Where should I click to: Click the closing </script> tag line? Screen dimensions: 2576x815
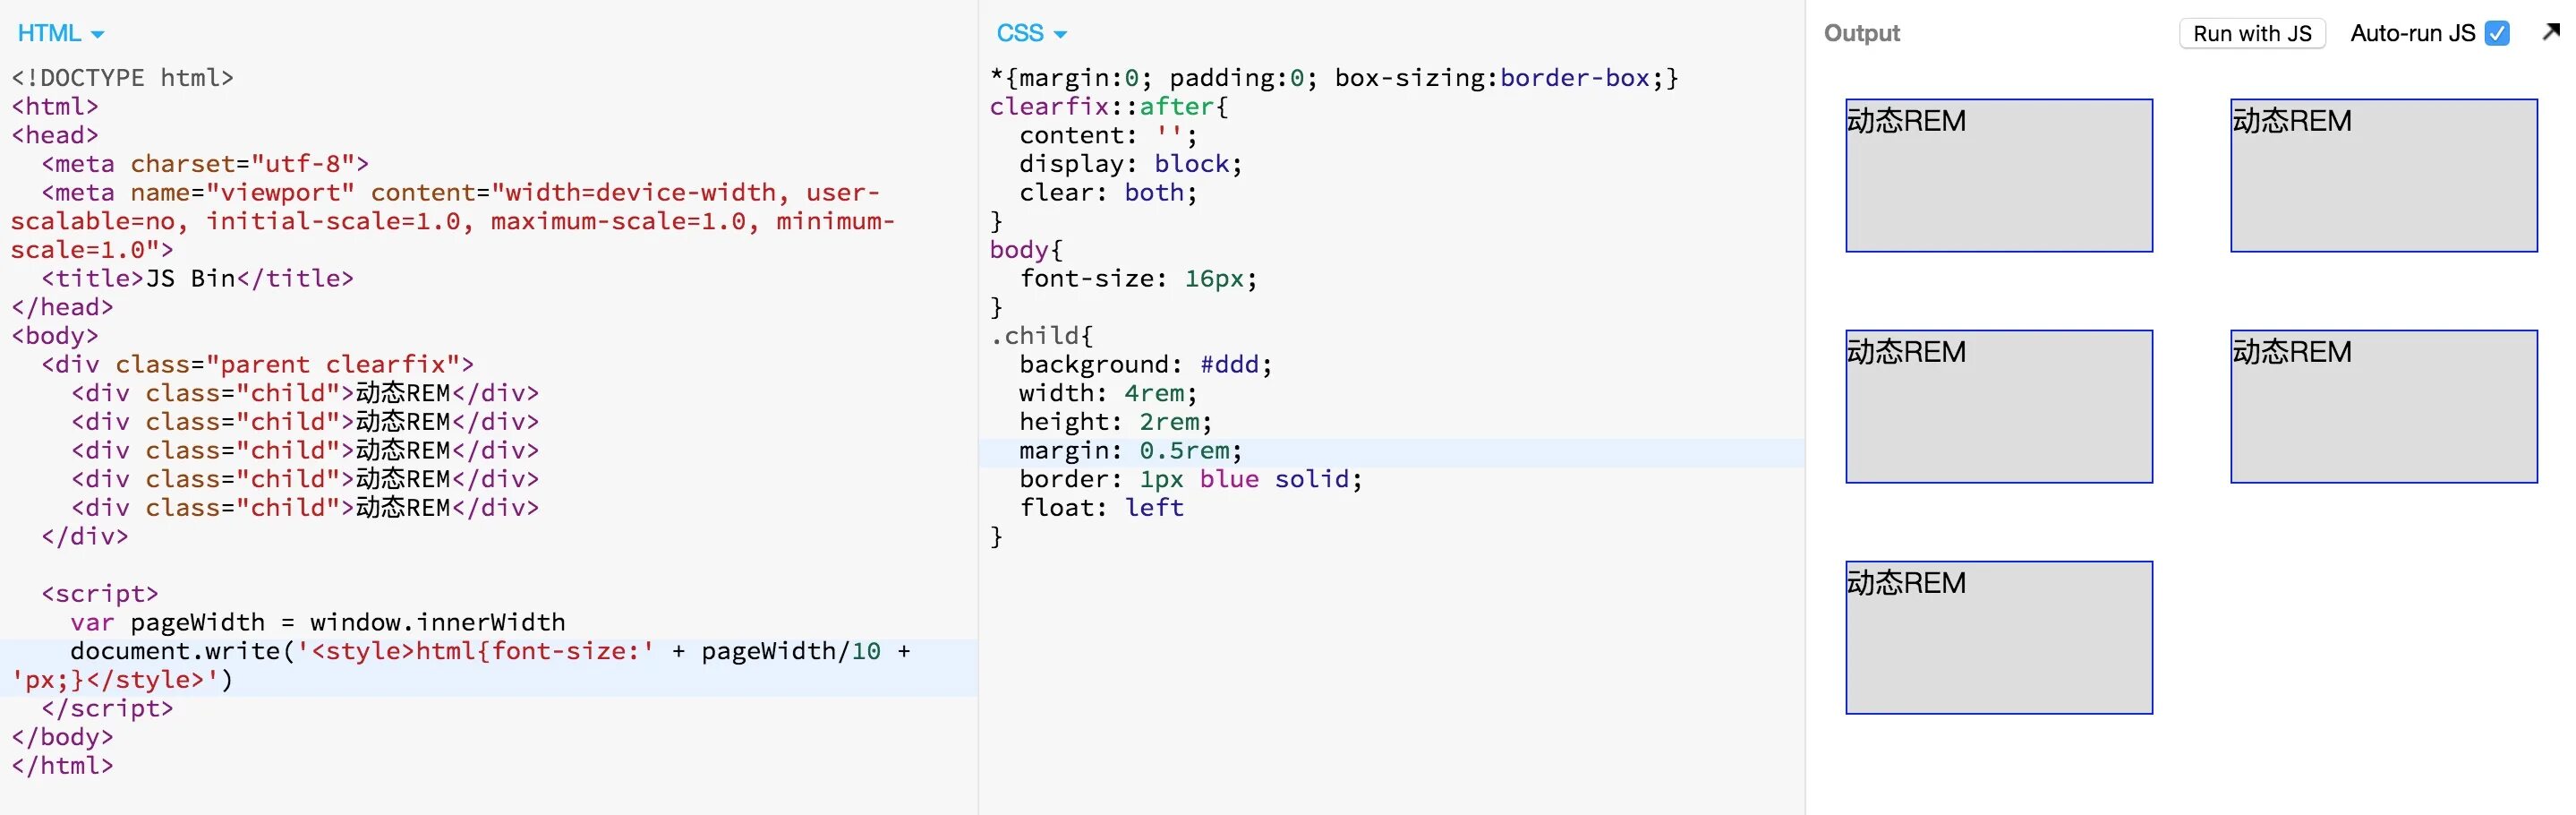107,708
